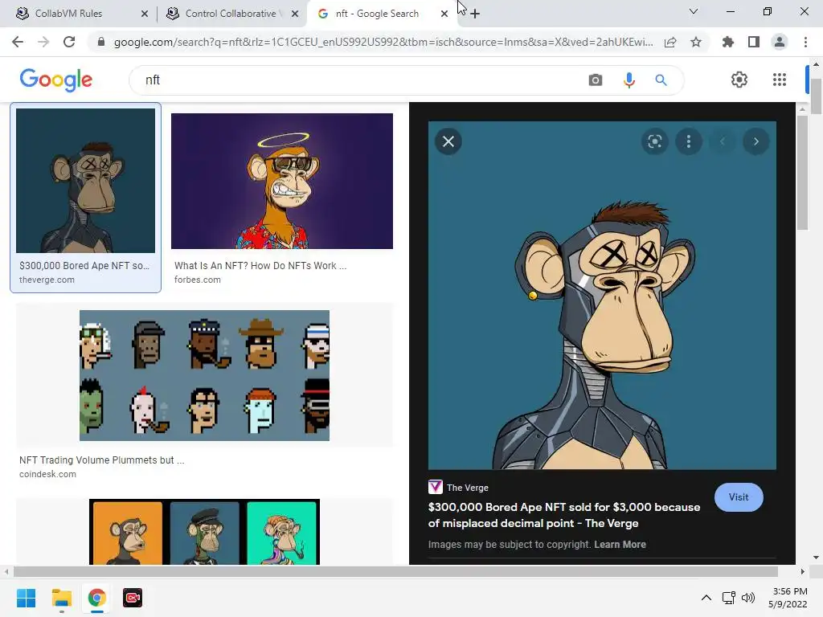Click the preview panel scrollbar thumb

[802, 173]
